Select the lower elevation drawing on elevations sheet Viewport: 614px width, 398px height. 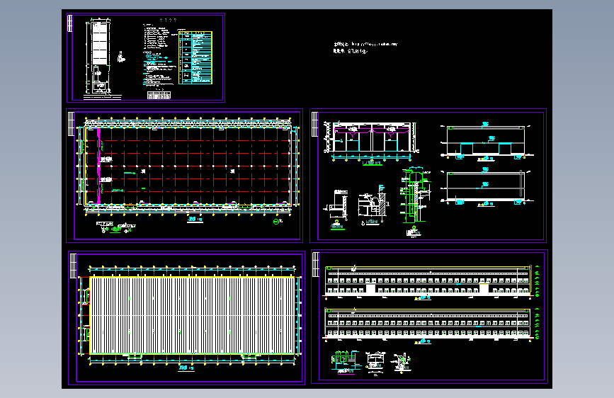428,324
